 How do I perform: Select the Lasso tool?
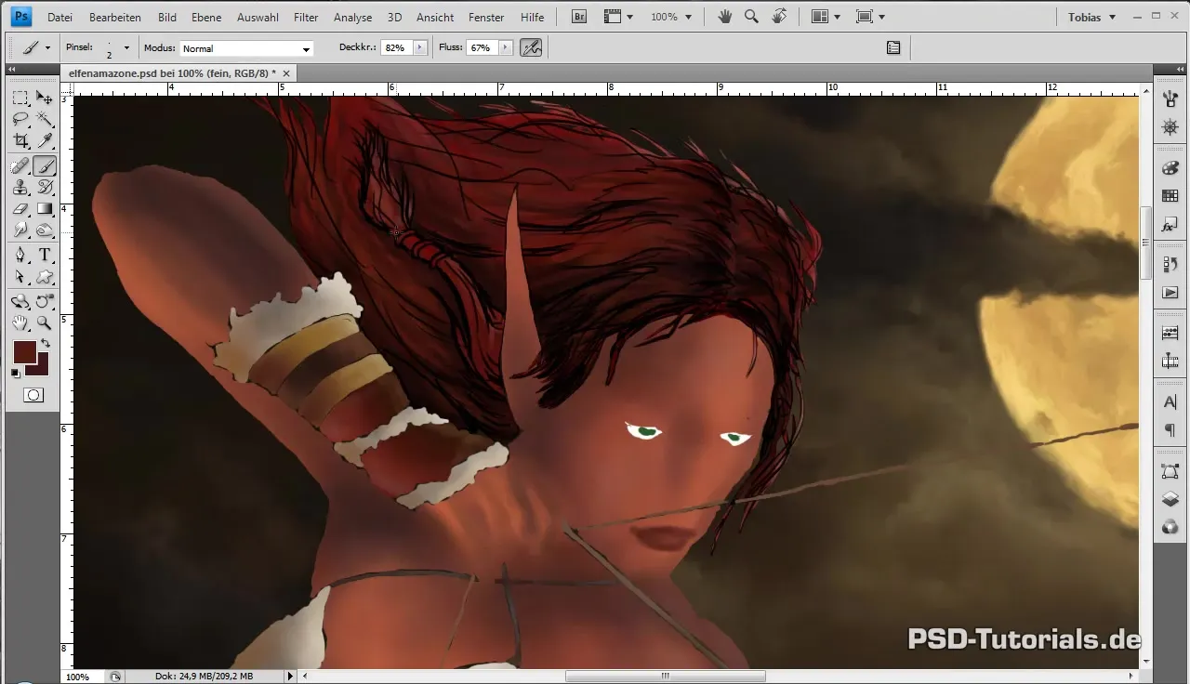[20, 119]
